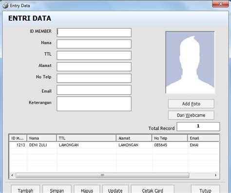
Task: Click the Email column header
Action: tap(203, 138)
